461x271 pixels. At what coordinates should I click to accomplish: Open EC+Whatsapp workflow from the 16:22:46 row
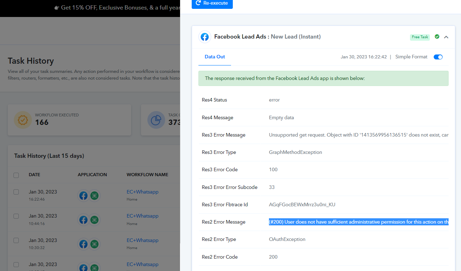(142, 192)
